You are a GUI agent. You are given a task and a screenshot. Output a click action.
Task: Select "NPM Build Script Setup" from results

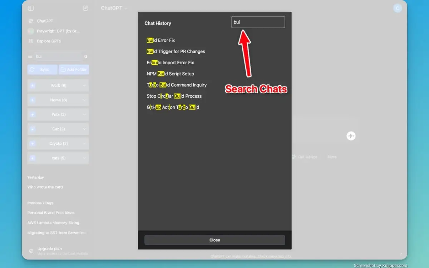170,74
